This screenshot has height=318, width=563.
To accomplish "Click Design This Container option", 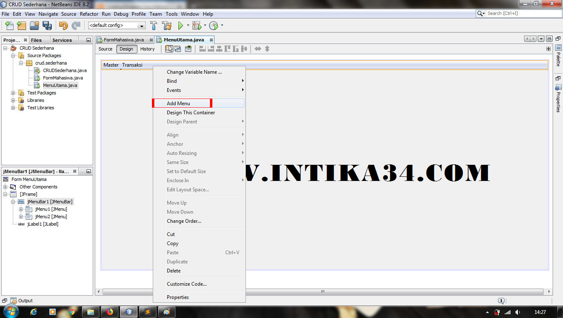I will pyautogui.click(x=199, y=113).
